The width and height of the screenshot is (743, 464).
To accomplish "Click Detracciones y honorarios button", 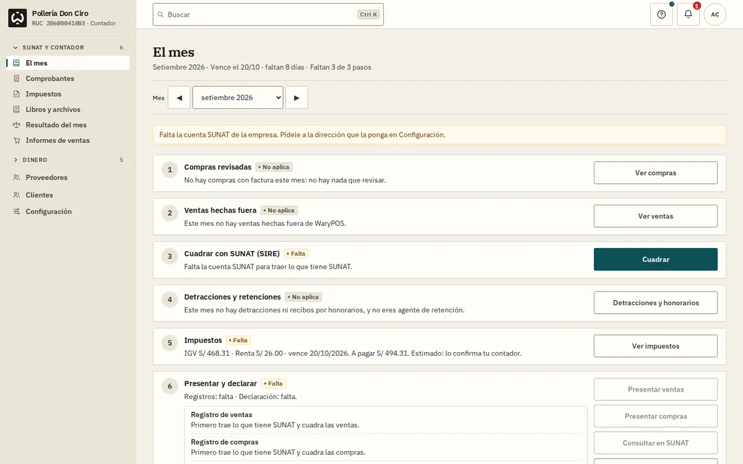I will (x=656, y=303).
